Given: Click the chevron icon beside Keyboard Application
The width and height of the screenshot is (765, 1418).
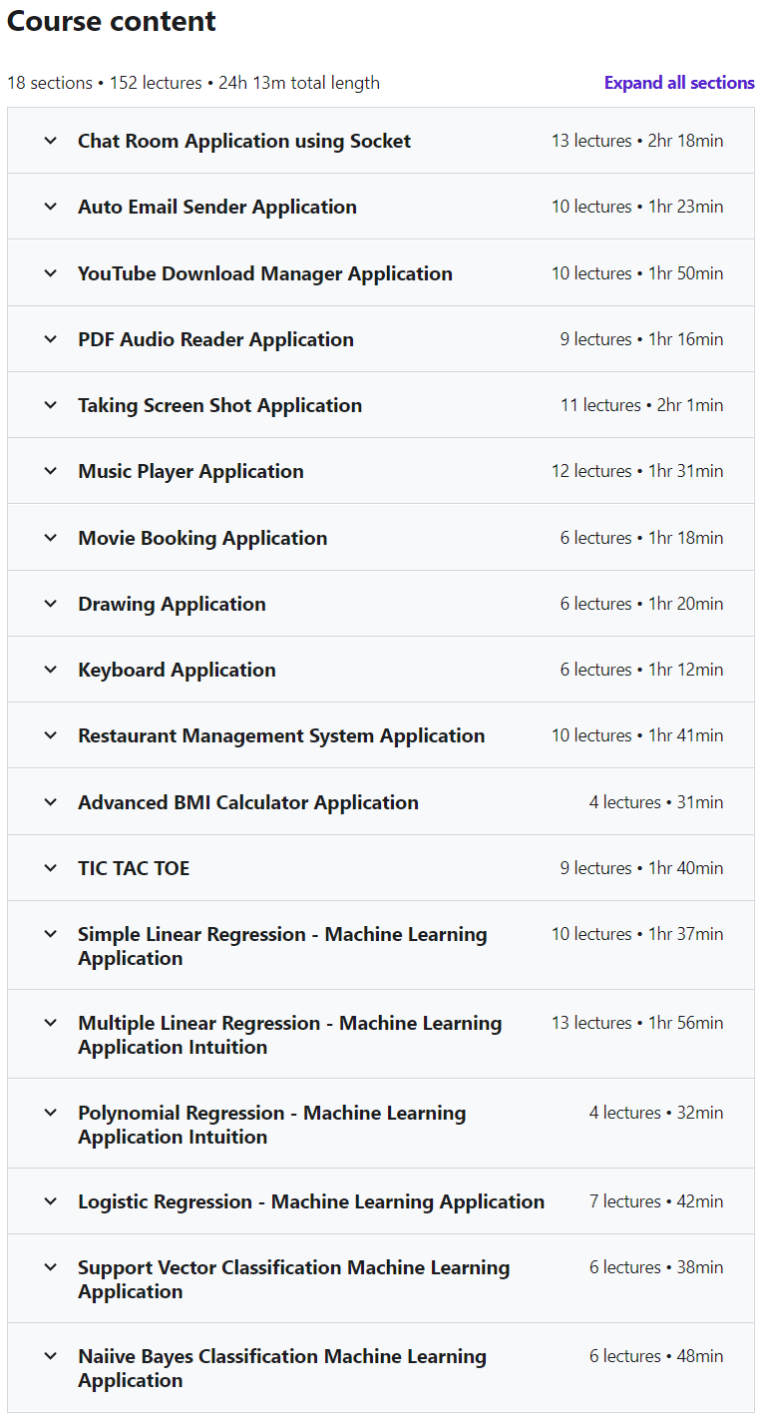Looking at the screenshot, I should tap(51, 670).
